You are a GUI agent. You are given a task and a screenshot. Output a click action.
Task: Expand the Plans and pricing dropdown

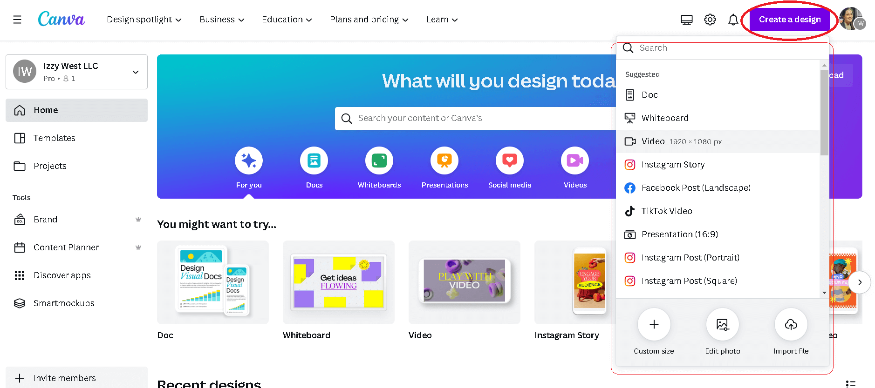point(369,20)
